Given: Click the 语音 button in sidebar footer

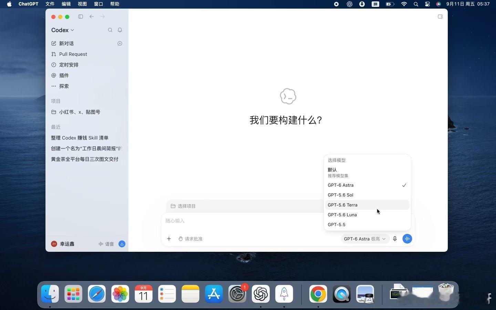Looking at the screenshot, I should tap(106, 244).
